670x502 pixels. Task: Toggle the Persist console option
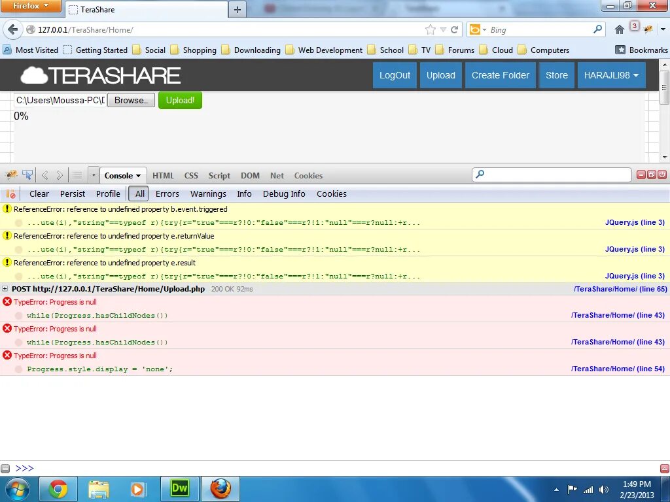(x=72, y=193)
